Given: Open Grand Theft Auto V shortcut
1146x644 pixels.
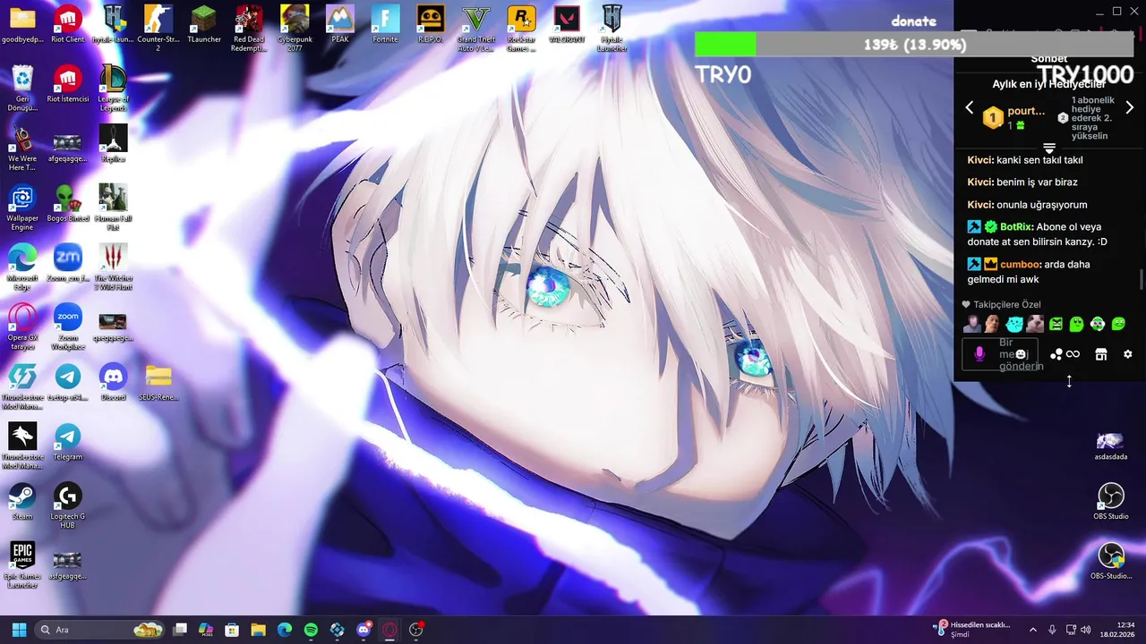Looking at the screenshot, I should pos(476,27).
